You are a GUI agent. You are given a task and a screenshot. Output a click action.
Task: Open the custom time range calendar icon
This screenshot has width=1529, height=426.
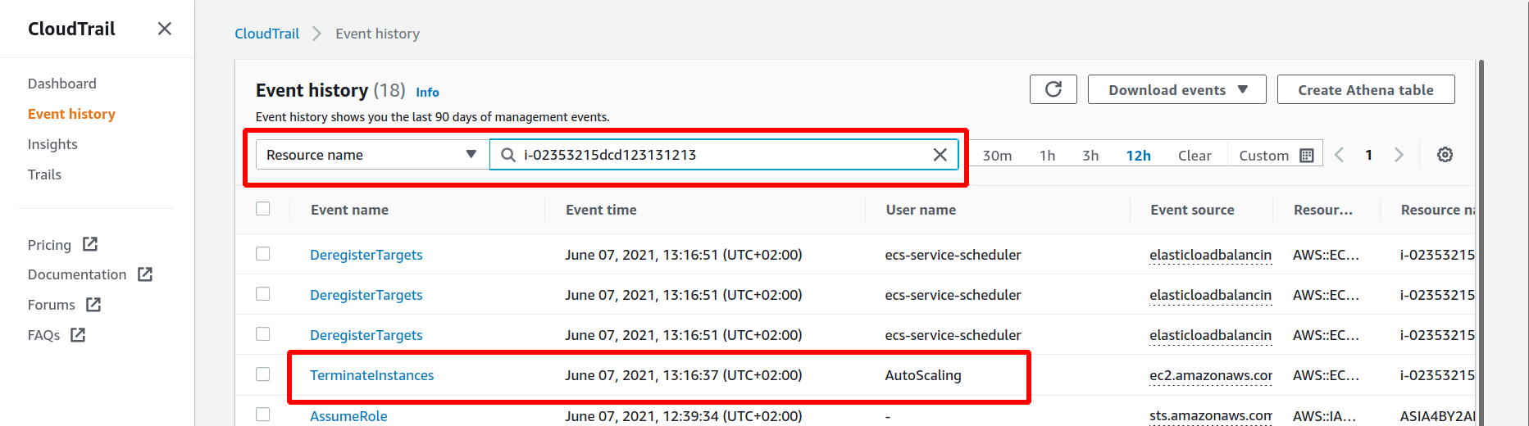coord(1307,156)
